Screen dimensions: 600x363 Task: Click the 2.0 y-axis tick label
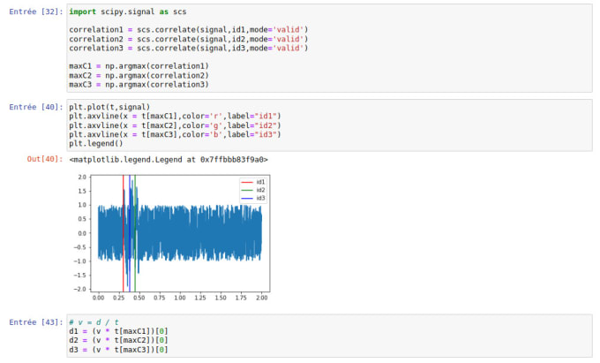82,178
